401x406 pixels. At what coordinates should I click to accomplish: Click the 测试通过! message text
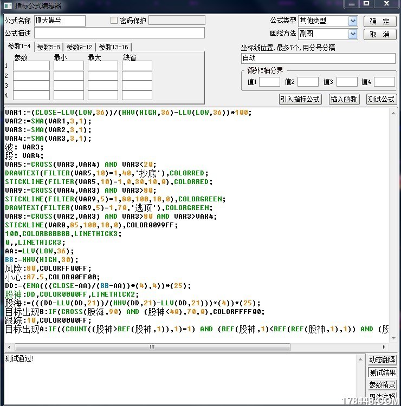tap(20, 358)
